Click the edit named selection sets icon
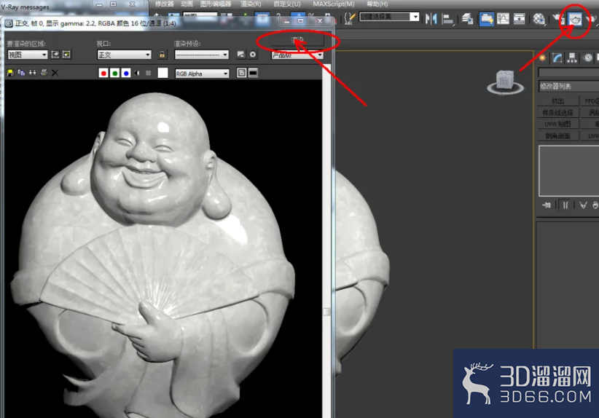Viewport: 599px width, 418px height. tap(349, 18)
